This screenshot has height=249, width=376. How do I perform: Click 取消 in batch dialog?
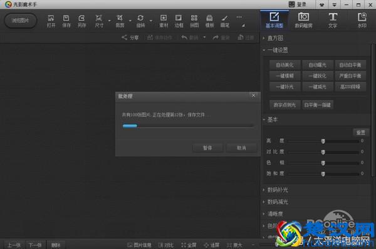click(x=241, y=148)
